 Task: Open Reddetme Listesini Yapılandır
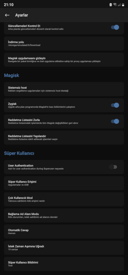[x=64, y=137]
